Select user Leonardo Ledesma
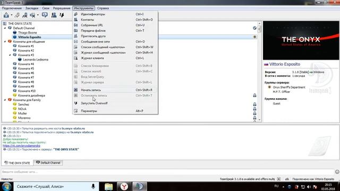The image size is (340, 191). click(x=36, y=59)
